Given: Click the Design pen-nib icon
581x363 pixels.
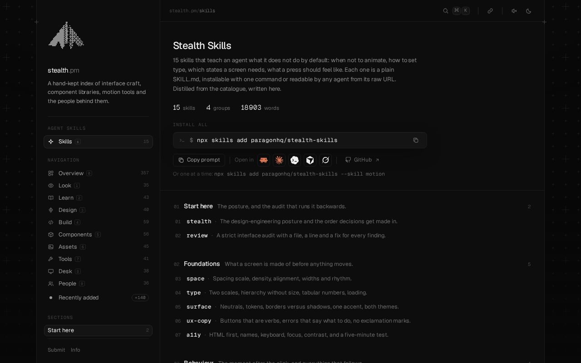Looking at the screenshot, I should [51, 210].
